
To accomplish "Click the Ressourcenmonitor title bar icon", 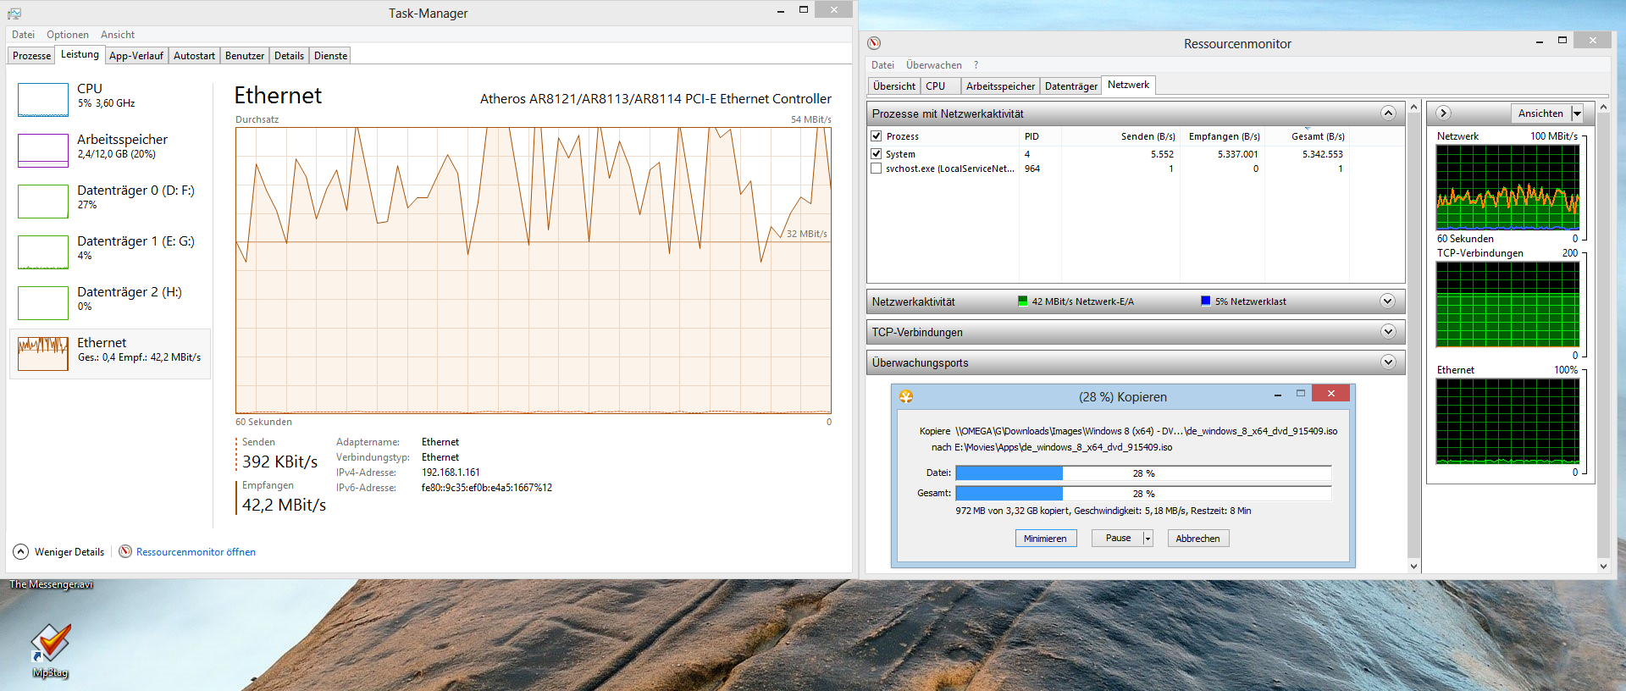I will (874, 43).
